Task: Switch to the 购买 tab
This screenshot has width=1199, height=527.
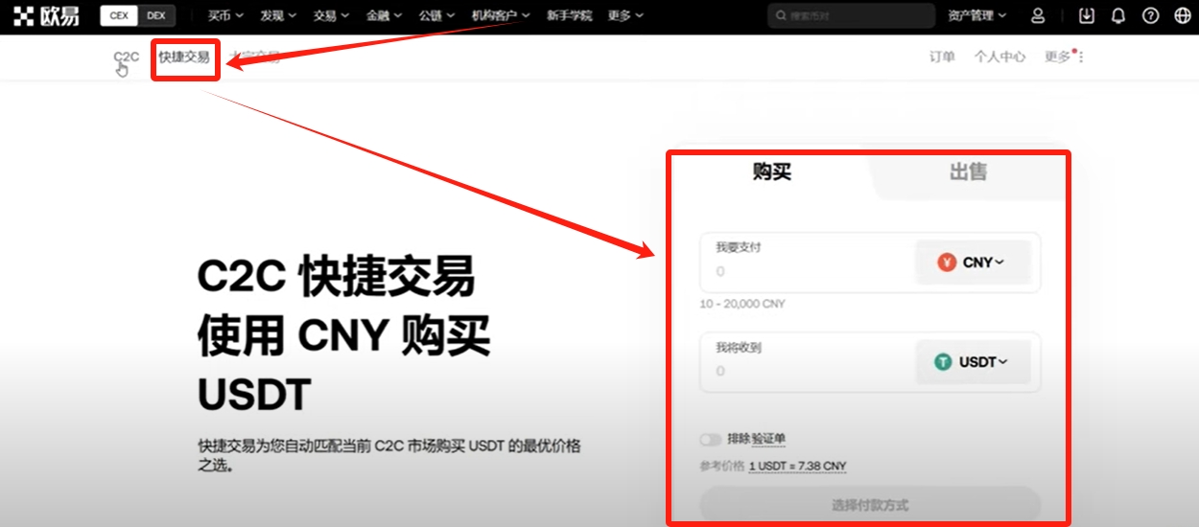Action: [x=772, y=172]
